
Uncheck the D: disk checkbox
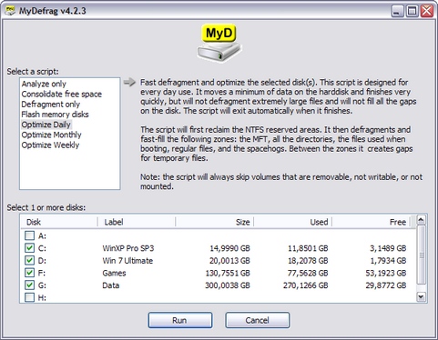(29, 260)
